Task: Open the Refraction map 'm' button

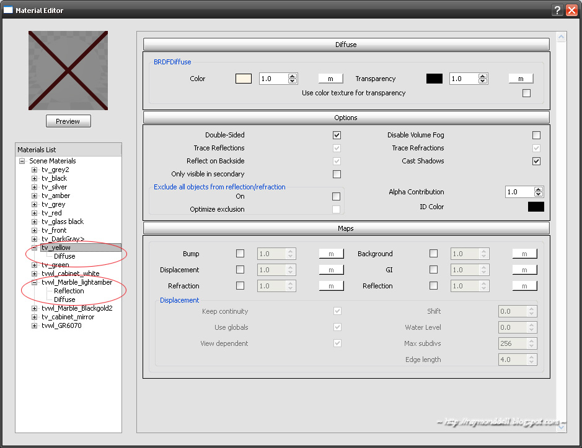Action: 331,286
